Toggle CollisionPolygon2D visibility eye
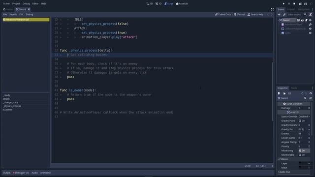315x177 pixels. point(311,29)
